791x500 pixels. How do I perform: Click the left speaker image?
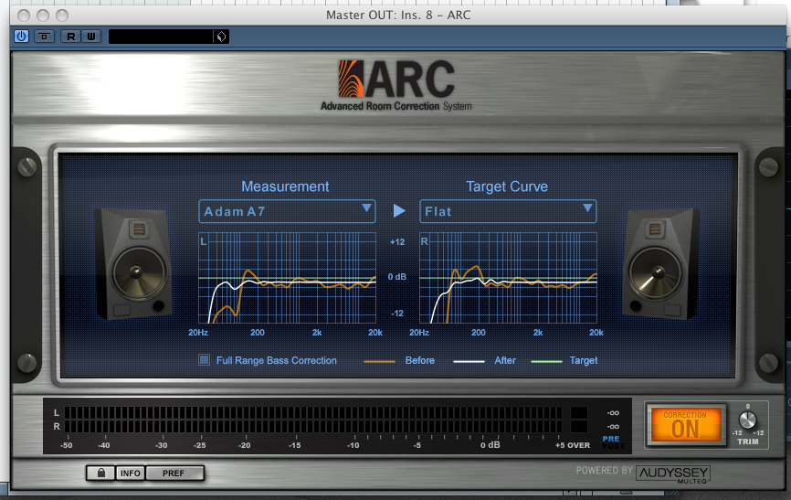tap(133, 263)
